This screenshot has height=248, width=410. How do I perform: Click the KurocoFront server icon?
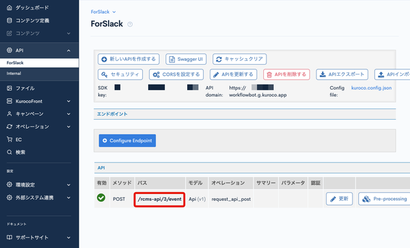pos(10,101)
